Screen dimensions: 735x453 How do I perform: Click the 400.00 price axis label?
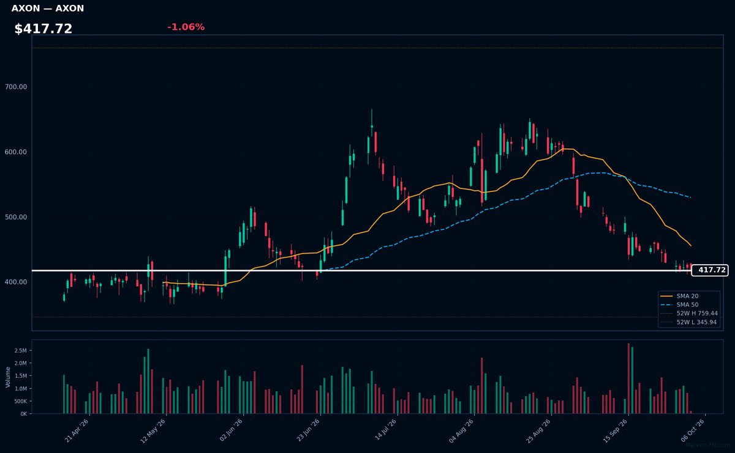15,282
